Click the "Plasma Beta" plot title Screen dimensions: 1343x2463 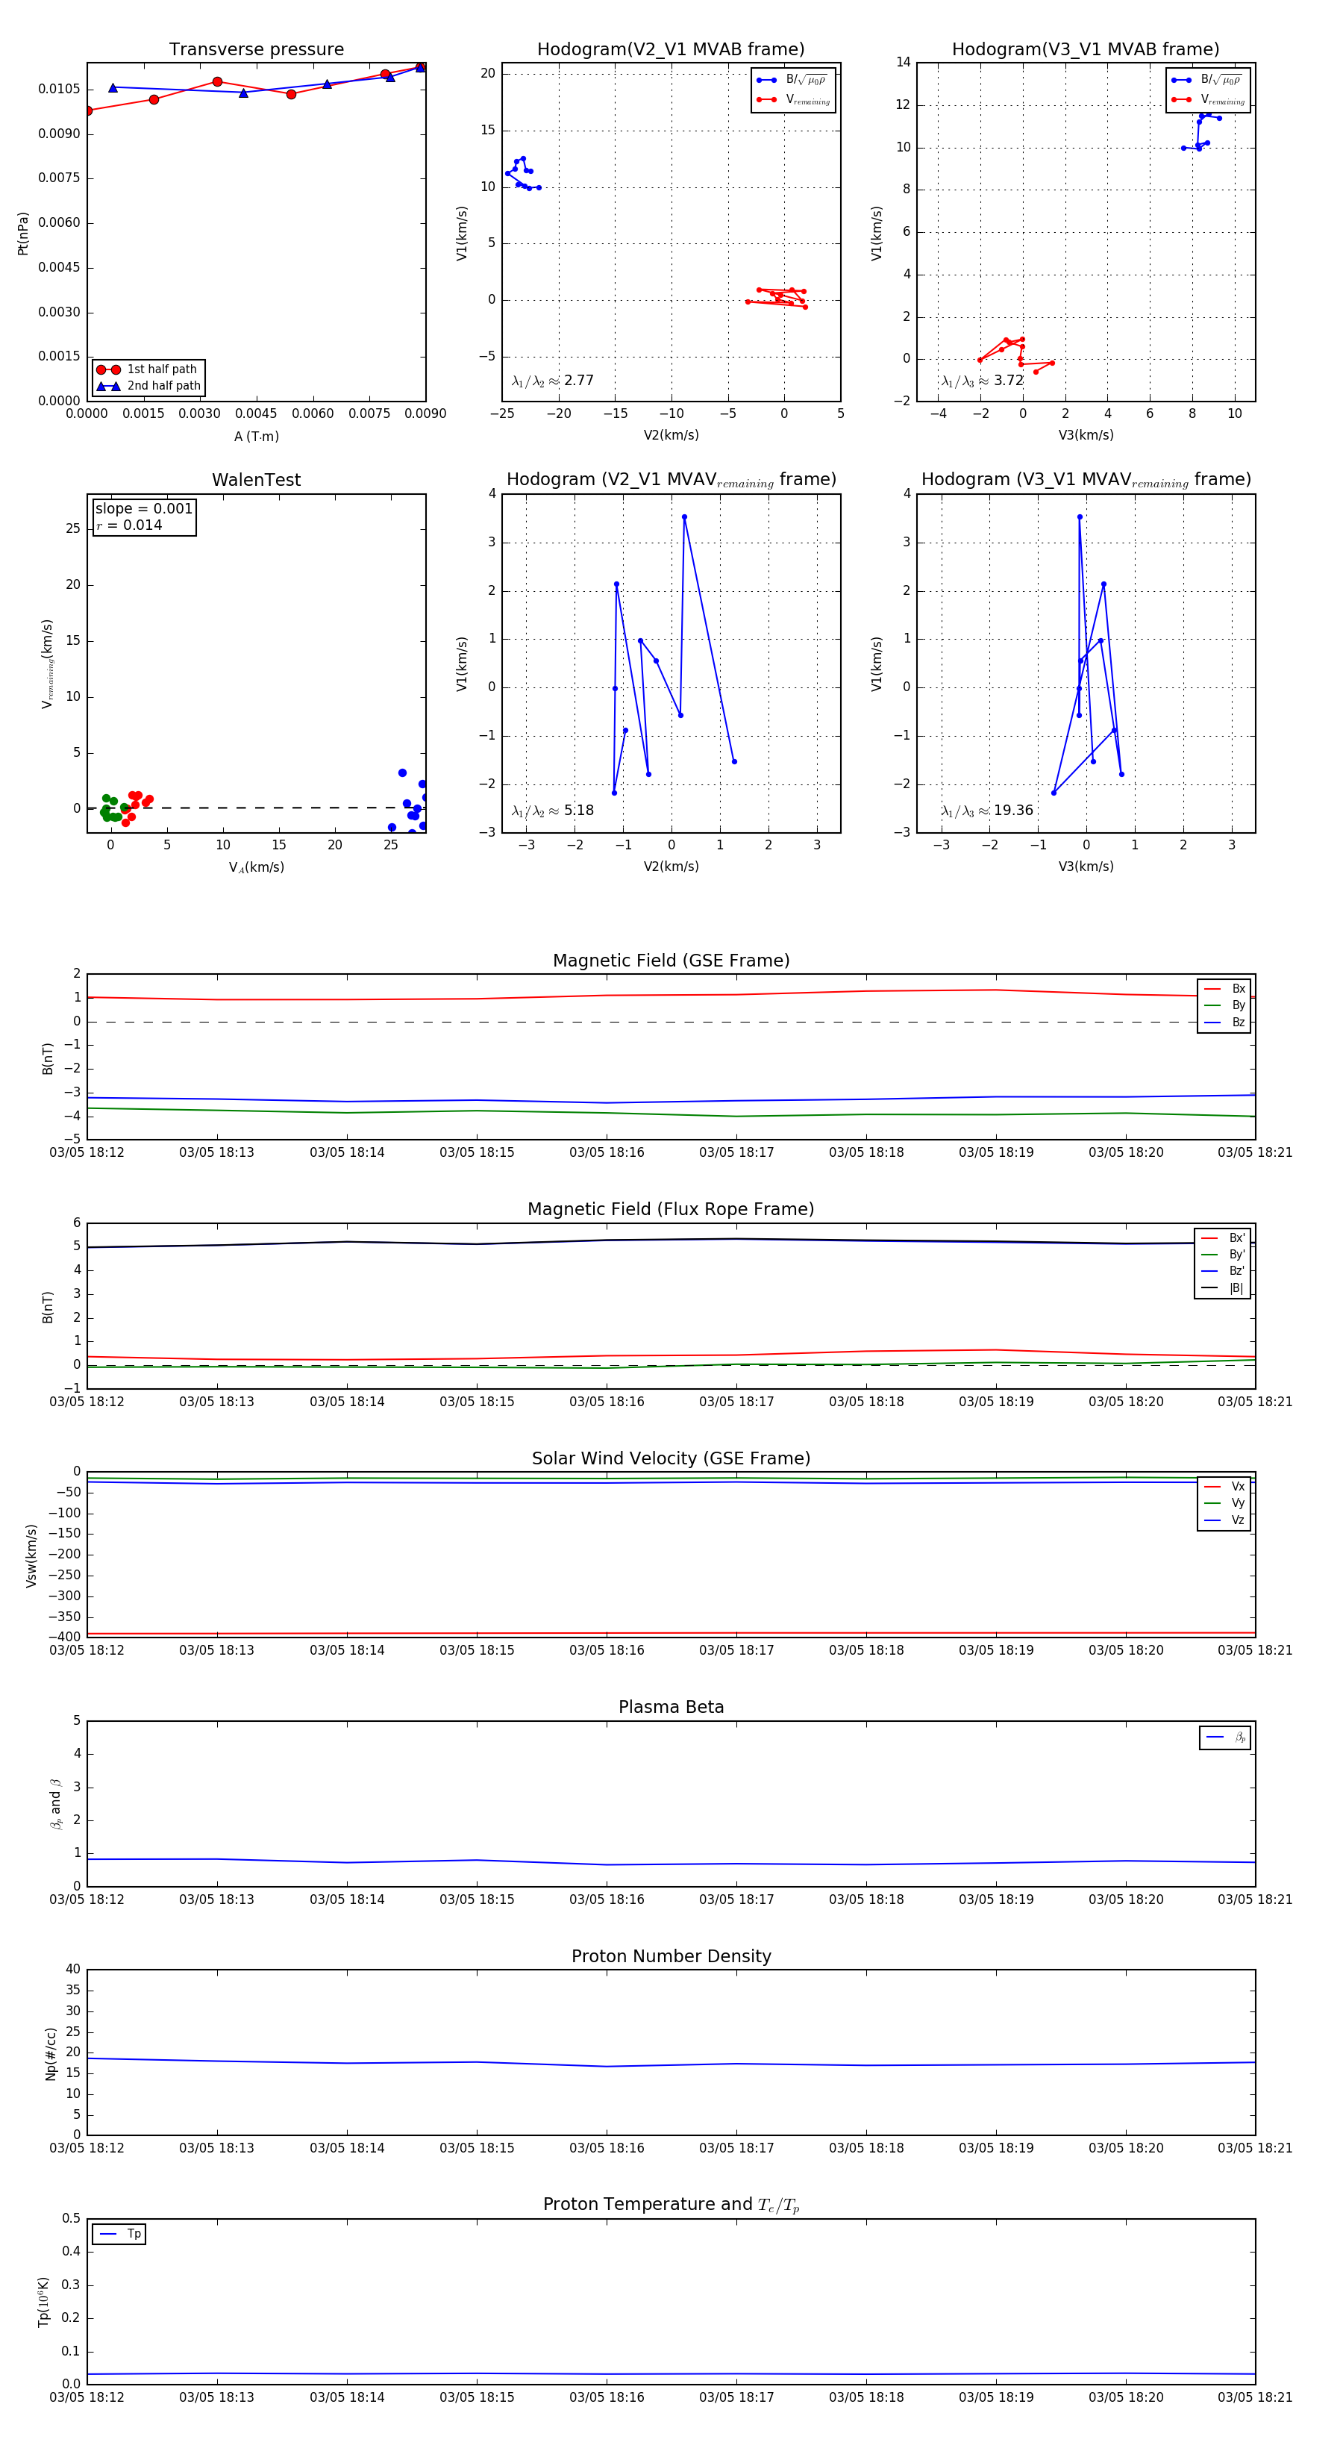pyautogui.click(x=671, y=1708)
